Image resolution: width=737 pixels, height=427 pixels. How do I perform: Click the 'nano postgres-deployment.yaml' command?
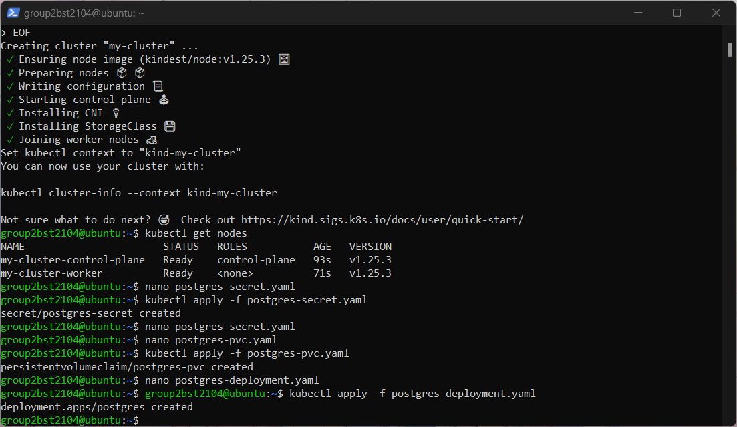pyautogui.click(x=233, y=380)
